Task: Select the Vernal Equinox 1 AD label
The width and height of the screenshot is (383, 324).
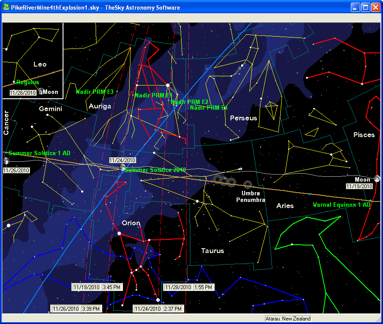Action: [342, 205]
